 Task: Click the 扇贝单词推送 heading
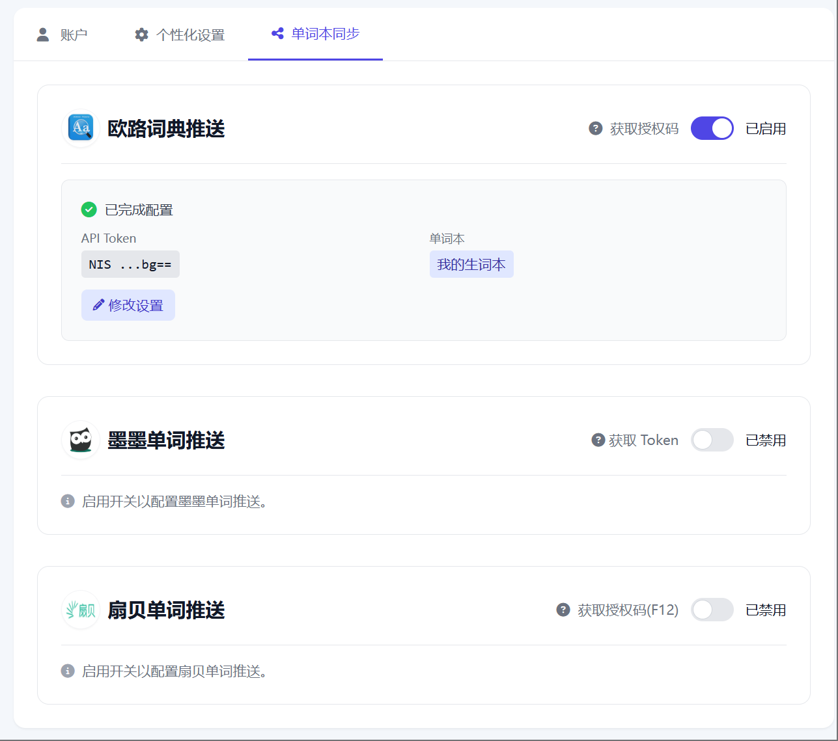pos(166,610)
